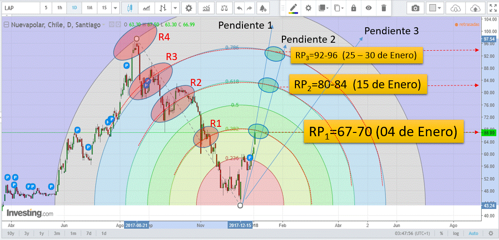Switch to the bars chart type icon
499x240 pixels.
[163, 8]
